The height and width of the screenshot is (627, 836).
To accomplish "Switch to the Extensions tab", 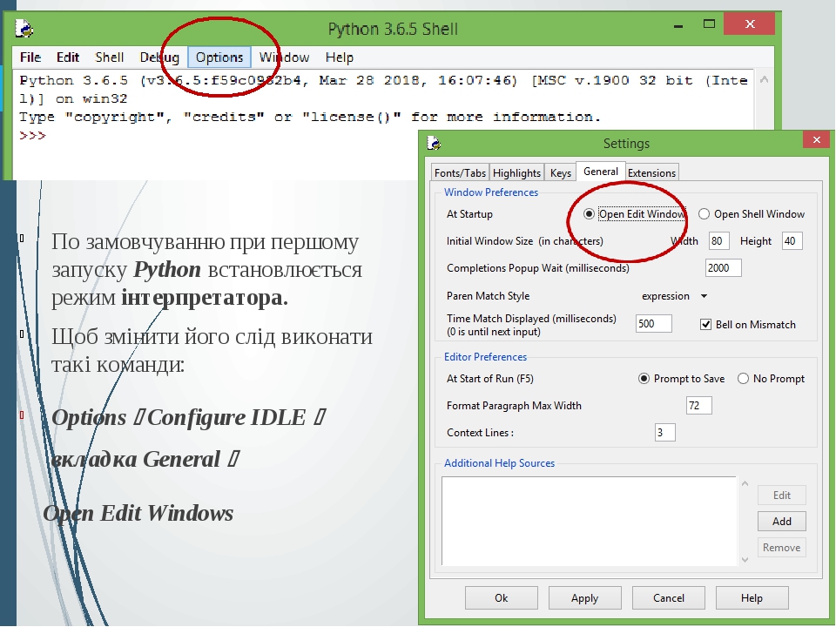I will (651, 172).
